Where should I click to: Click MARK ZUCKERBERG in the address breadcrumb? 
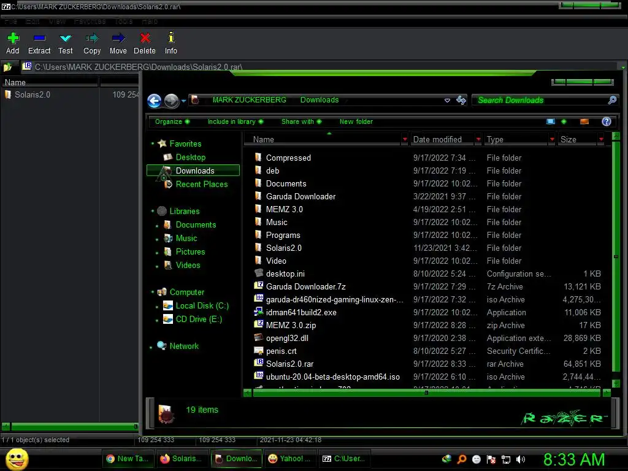coord(249,100)
